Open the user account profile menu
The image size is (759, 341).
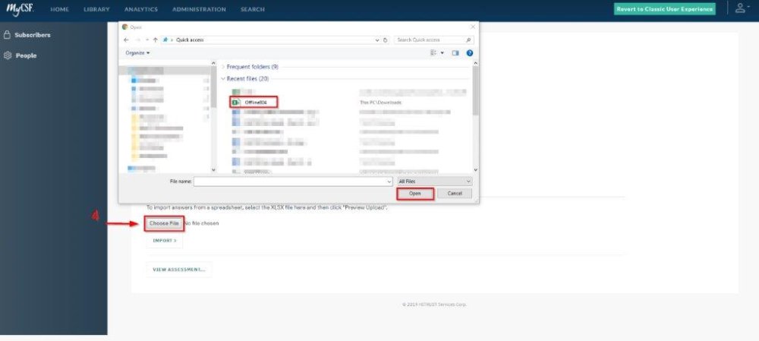[742, 8]
